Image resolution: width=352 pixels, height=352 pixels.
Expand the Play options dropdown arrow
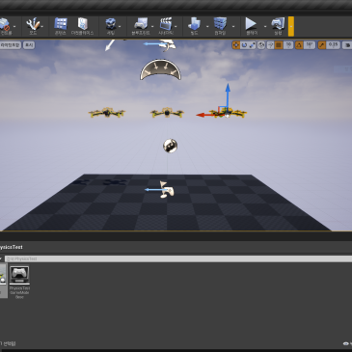point(265,26)
